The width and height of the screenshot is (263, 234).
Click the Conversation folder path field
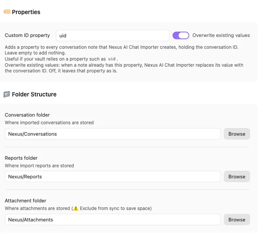point(113,134)
